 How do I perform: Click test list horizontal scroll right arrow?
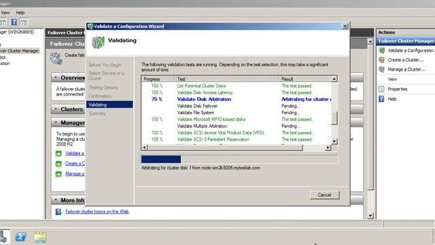[x=328, y=148]
